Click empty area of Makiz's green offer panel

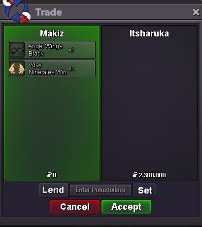coord(52,125)
